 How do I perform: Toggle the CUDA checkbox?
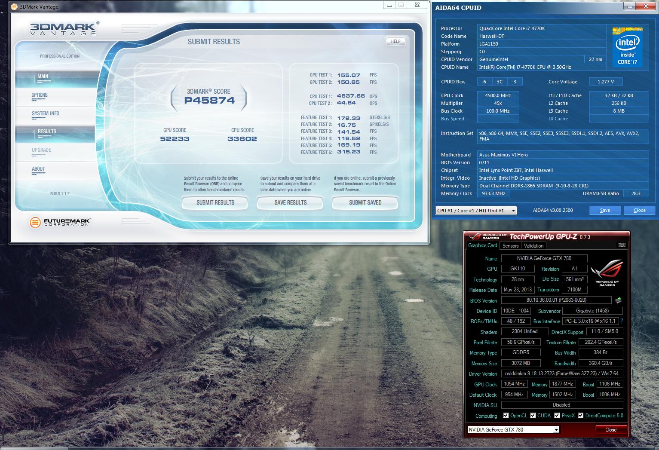click(533, 416)
